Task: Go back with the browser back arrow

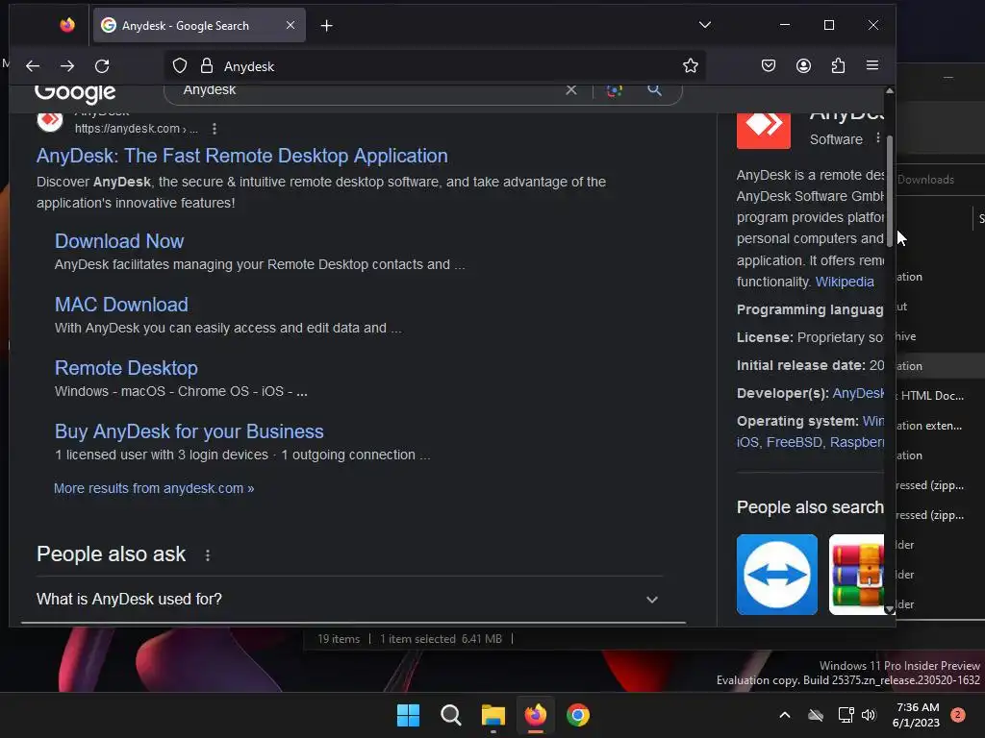Action: click(33, 66)
